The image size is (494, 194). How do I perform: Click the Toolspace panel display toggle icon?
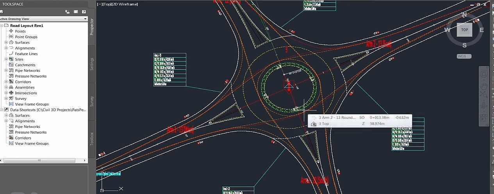coord(76,12)
